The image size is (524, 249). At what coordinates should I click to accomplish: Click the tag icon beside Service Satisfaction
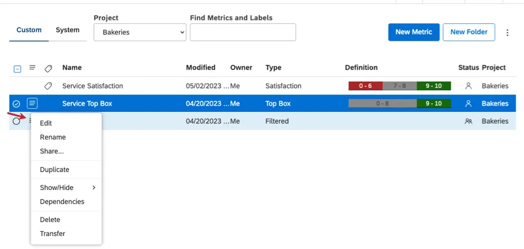[49, 86]
